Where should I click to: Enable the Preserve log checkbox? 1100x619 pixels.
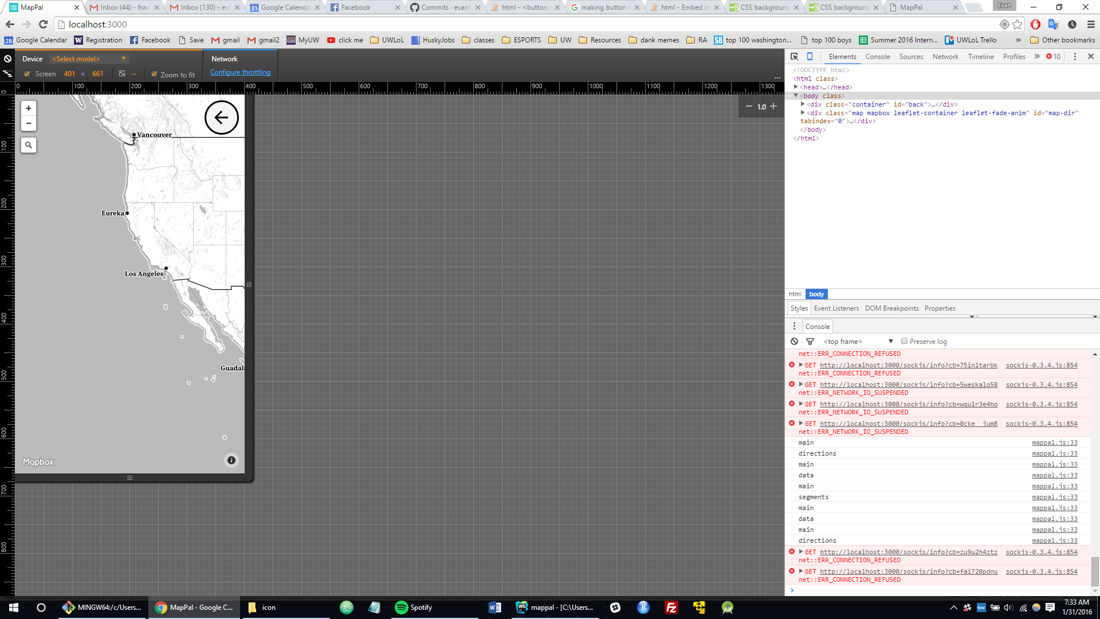[904, 341]
